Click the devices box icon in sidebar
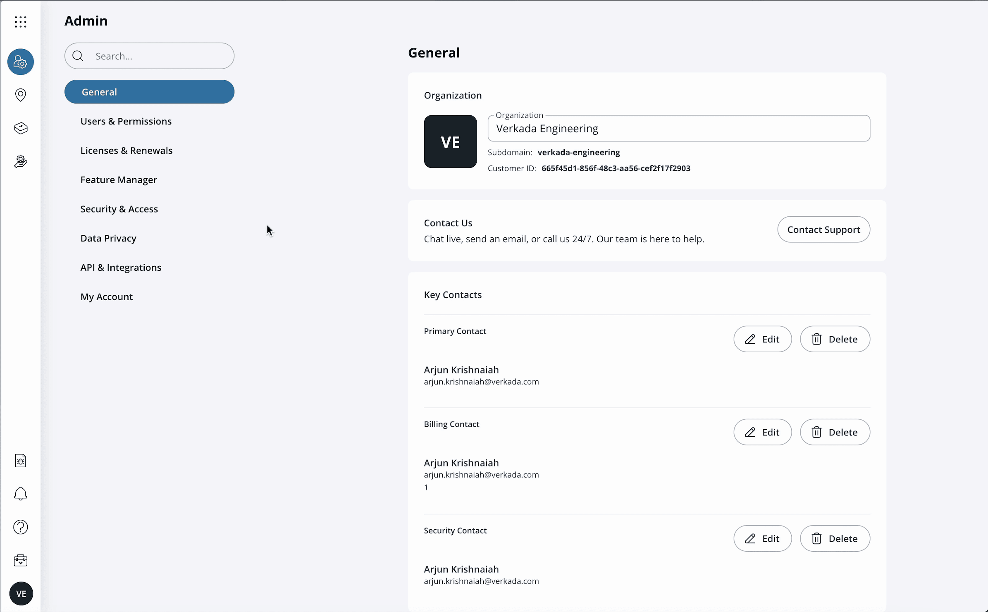The width and height of the screenshot is (988, 612). (20, 128)
